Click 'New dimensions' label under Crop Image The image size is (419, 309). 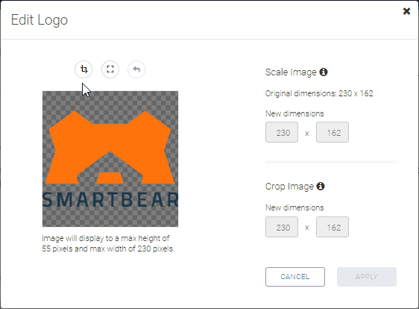294,208
